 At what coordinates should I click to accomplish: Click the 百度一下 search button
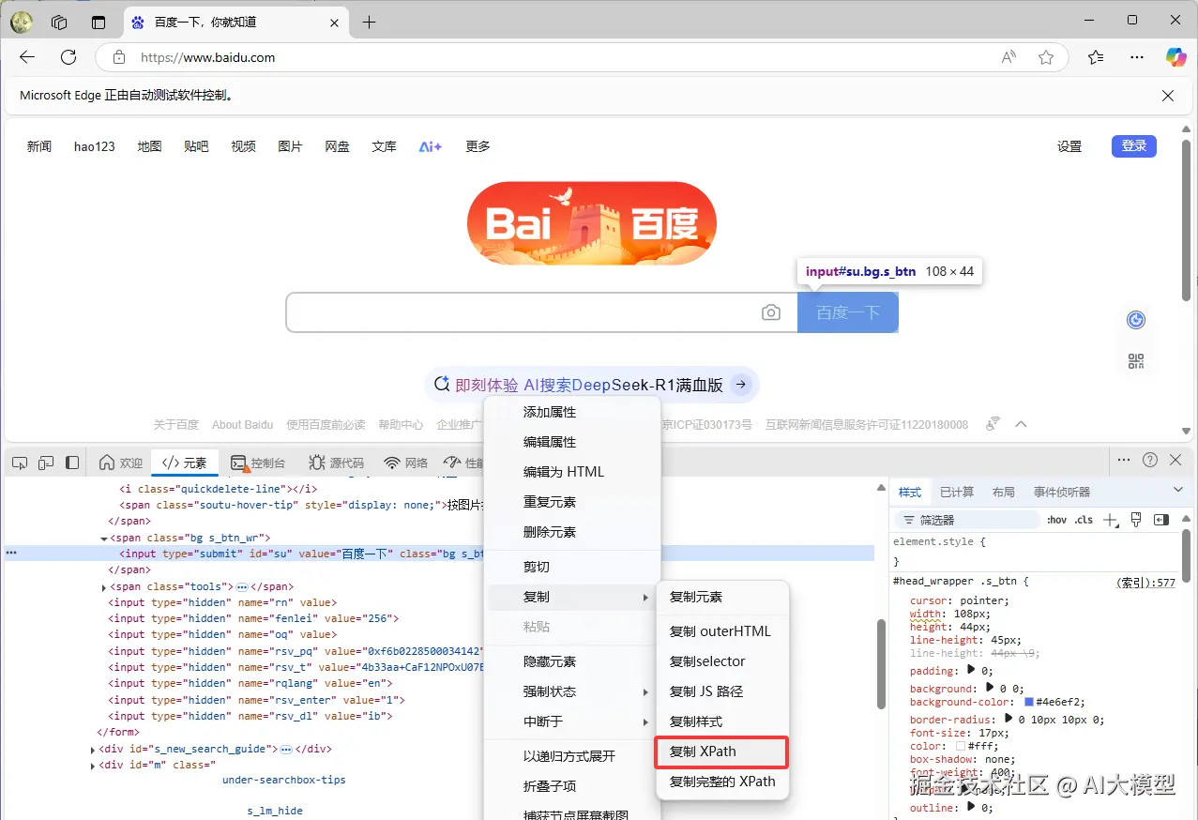click(x=848, y=312)
